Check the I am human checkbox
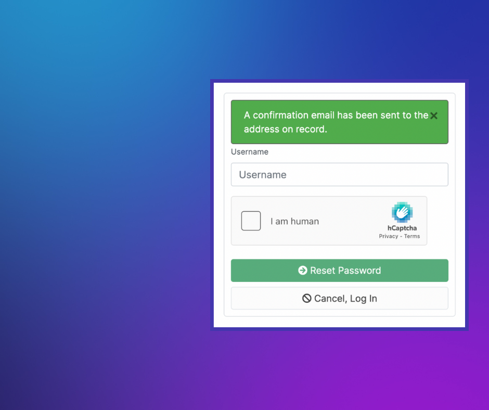489x410 pixels. [x=251, y=221]
